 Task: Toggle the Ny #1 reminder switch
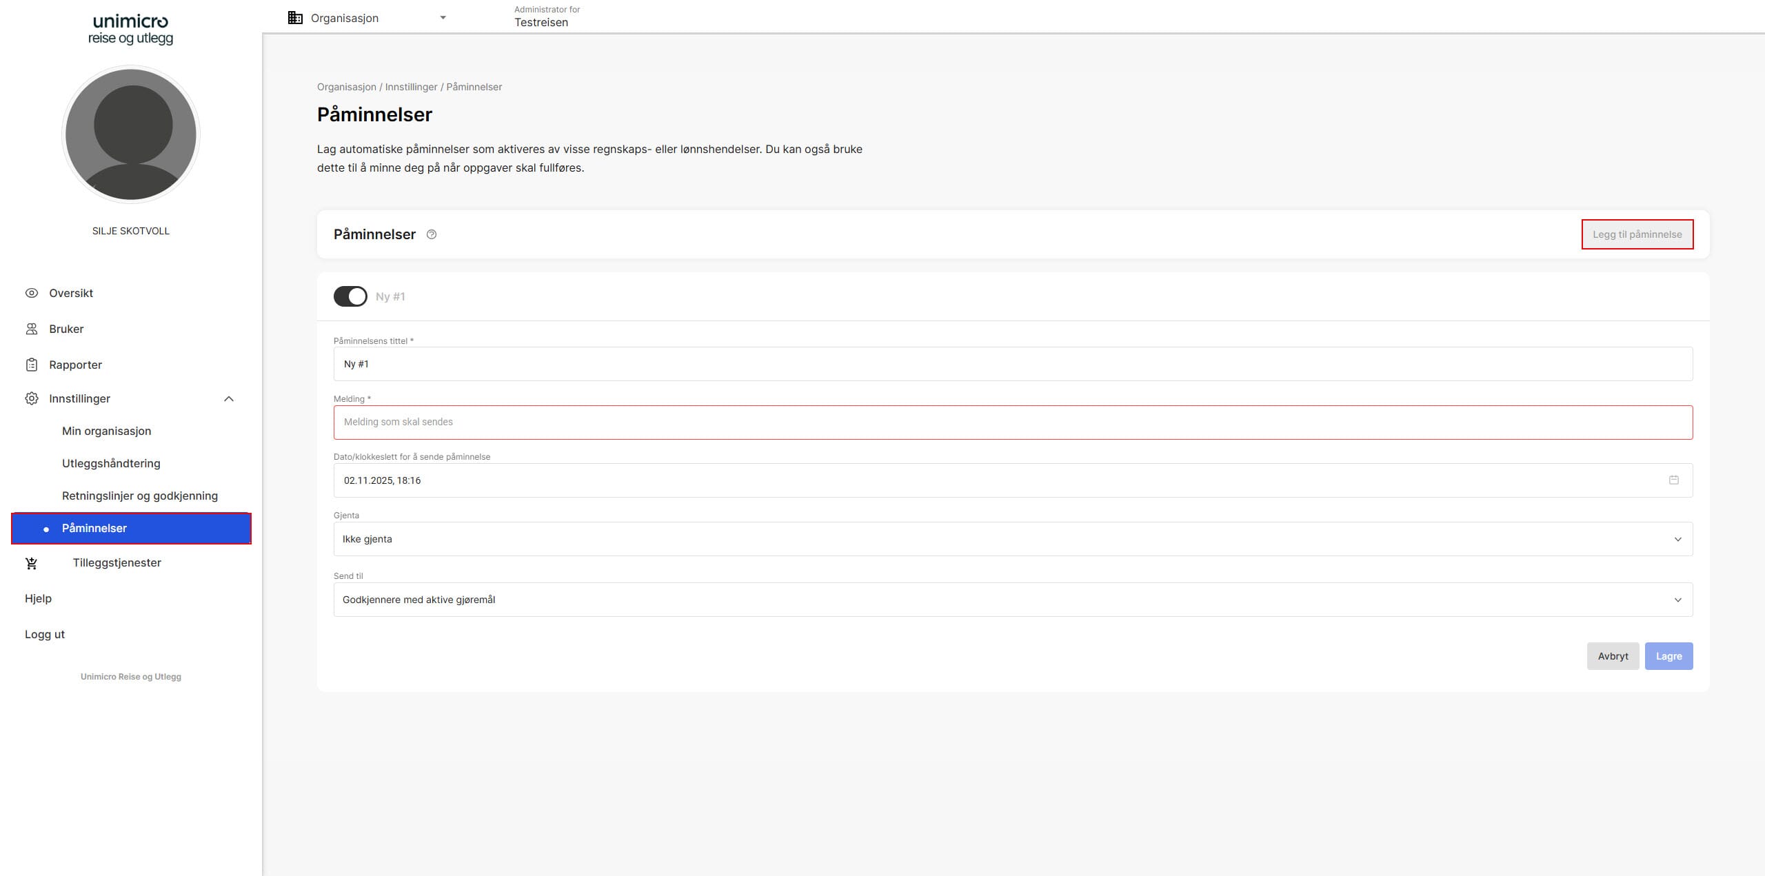350,296
